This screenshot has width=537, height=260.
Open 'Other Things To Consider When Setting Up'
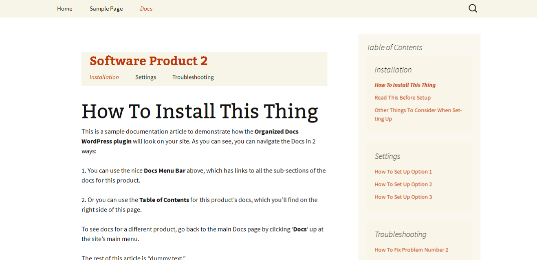418,114
